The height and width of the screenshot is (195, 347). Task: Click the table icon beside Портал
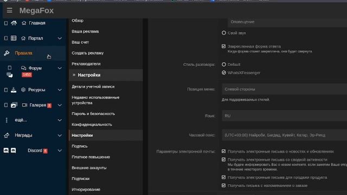pos(14,38)
